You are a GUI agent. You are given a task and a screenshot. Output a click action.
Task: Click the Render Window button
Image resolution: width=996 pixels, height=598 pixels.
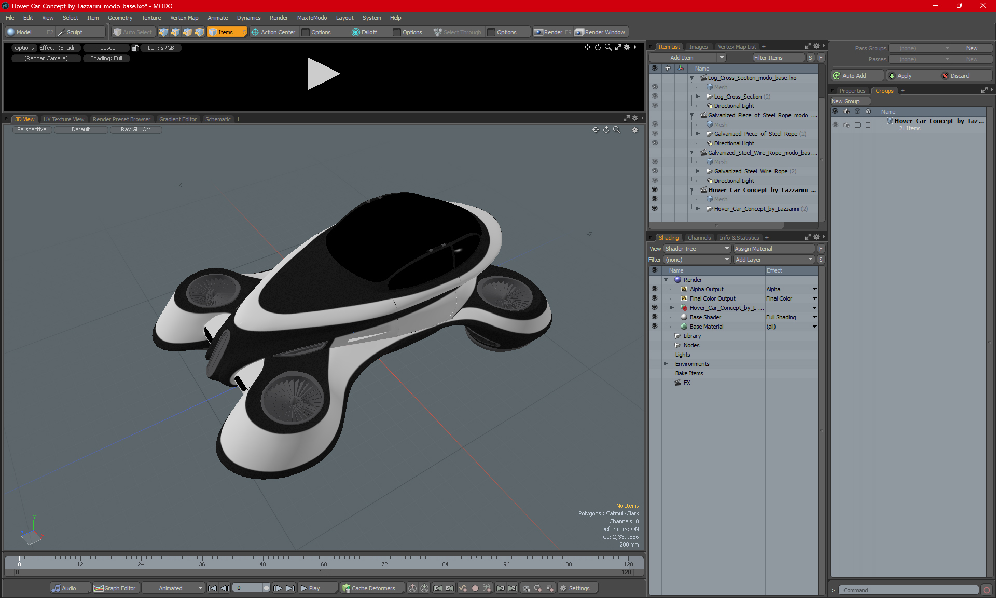(x=601, y=32)
